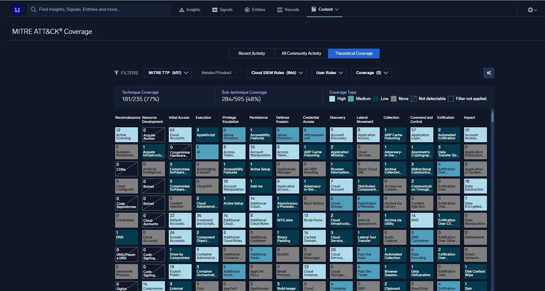Open the matrix settings gears icon

tap(489, 73)
